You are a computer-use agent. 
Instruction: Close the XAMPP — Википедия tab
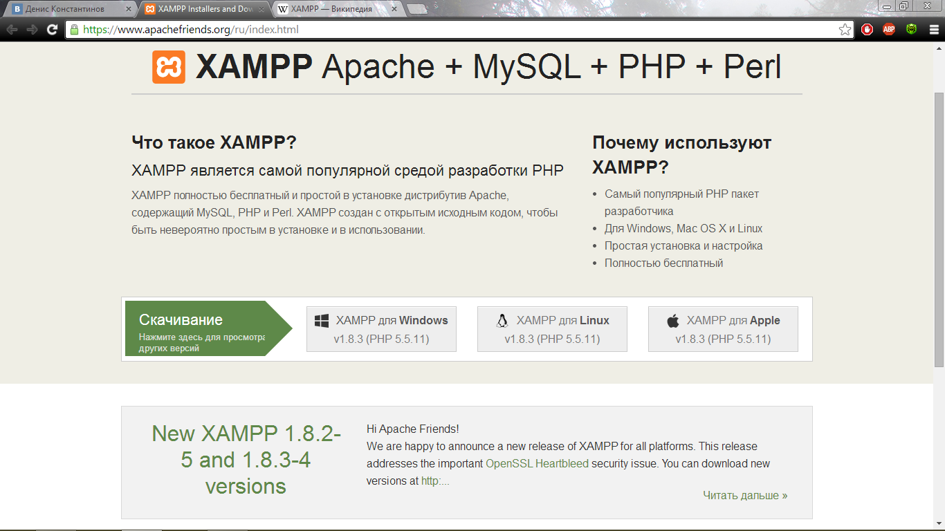(393, 10)
